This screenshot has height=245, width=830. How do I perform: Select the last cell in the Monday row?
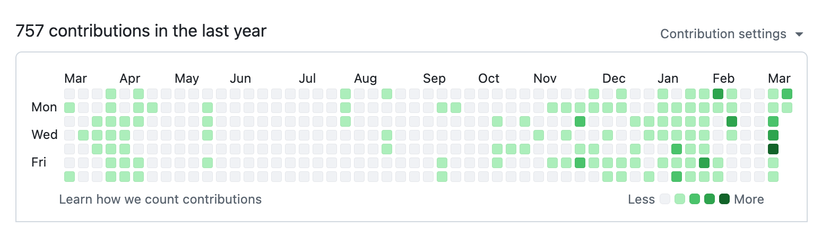(787, 108)
